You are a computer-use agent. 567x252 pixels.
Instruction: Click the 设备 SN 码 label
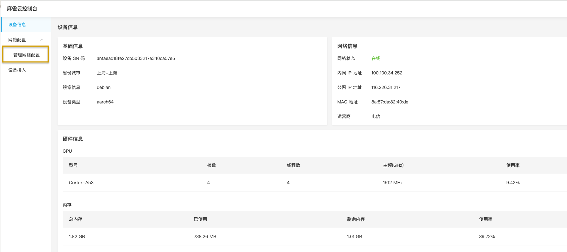point(74,58)
